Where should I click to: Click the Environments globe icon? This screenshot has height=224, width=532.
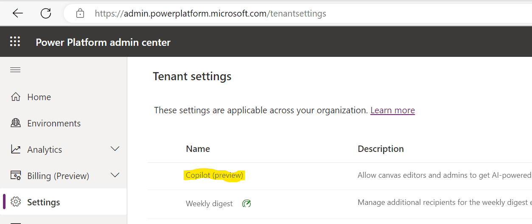[16, 123]
